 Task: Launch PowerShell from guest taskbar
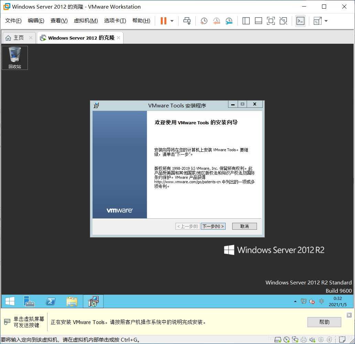tap(51, 301)
